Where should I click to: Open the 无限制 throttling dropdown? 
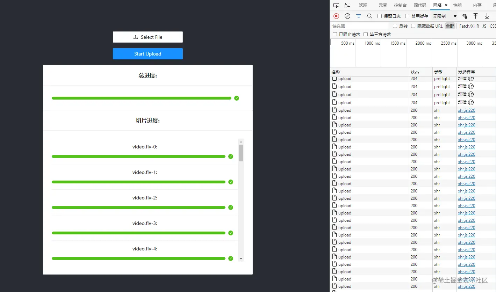click(x=445, y=16)
